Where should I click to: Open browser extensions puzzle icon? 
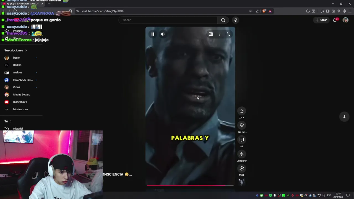click(308, 11)
